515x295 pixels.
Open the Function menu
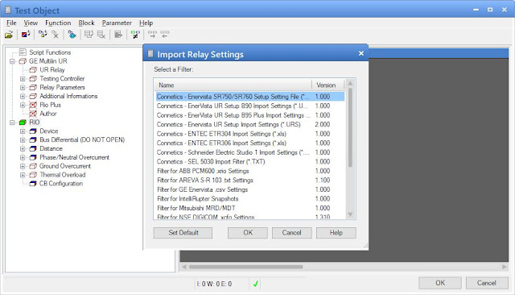pos(58,23)
